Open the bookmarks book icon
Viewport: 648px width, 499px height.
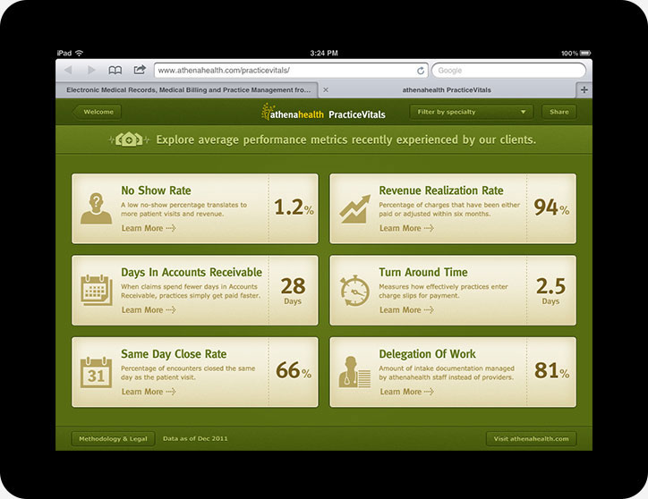pyautogui.click(x=115, y=71)
